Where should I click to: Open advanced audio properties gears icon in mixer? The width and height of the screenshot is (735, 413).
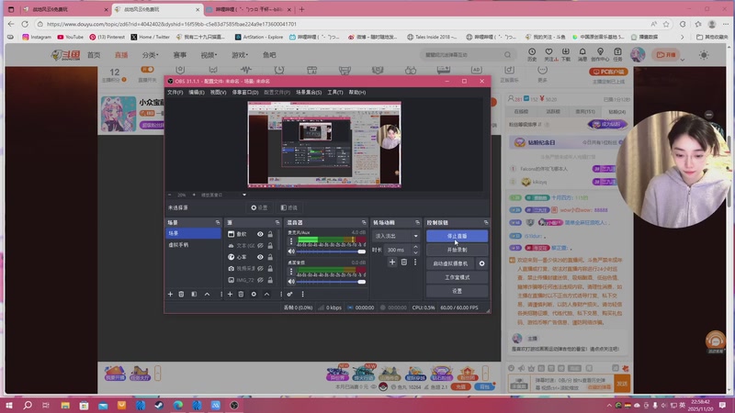click(x=289, y=294)
